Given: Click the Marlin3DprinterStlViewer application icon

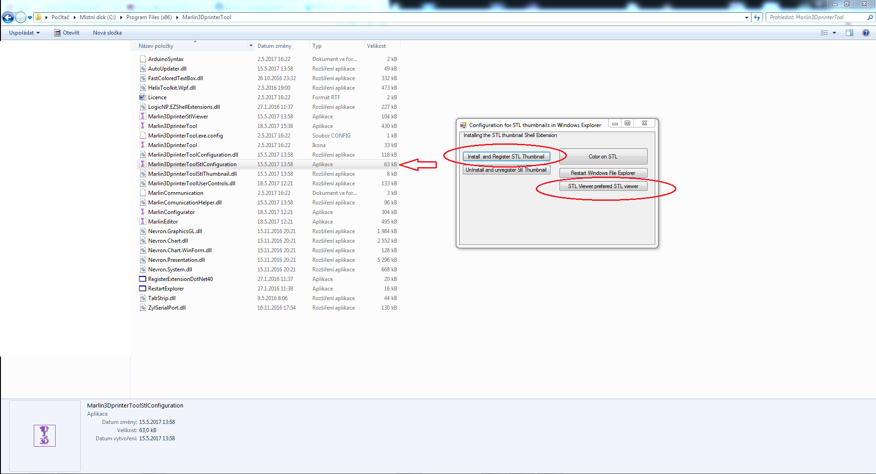Looking at the screenshot, I should [x=143, y=117].
